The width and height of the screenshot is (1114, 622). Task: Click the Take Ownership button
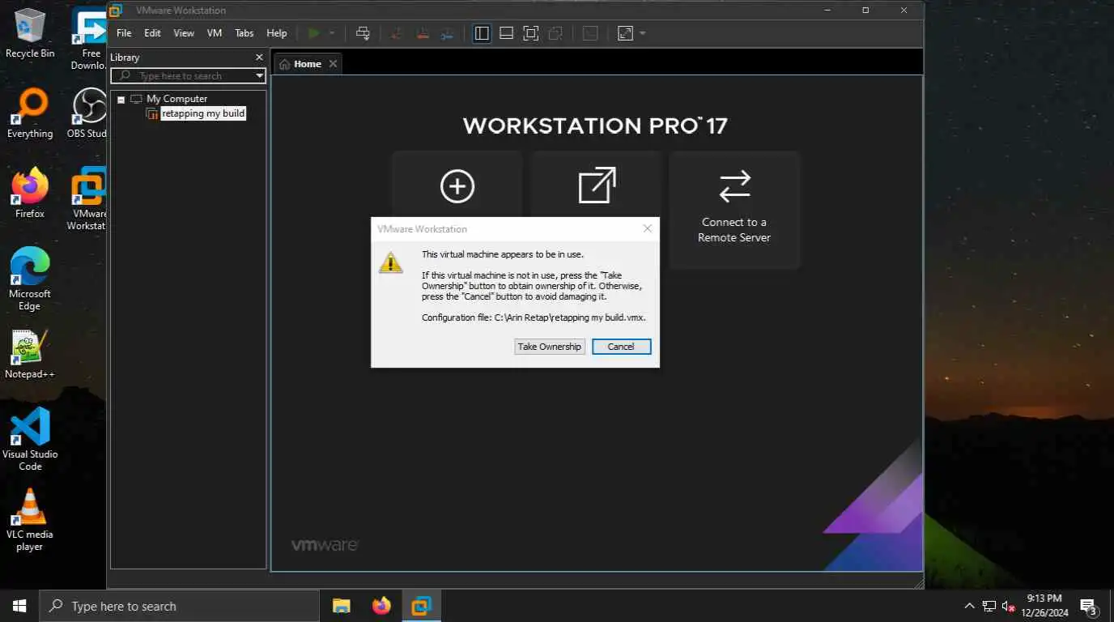click(550, 347)
